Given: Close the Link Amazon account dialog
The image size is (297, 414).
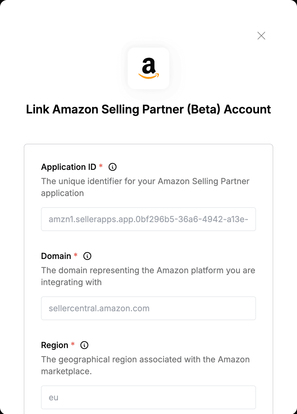Looking at the screenshot, I should (261, 36).
